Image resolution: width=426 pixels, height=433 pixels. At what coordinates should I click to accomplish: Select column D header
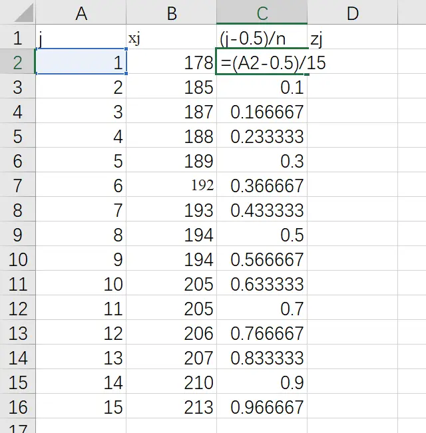click(x=353, y=12)
